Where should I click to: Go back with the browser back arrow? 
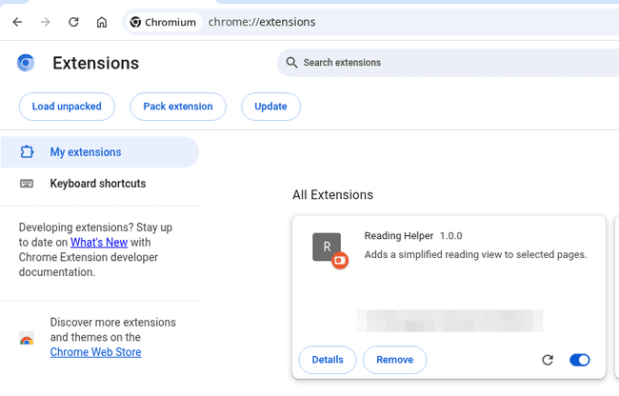17,22
